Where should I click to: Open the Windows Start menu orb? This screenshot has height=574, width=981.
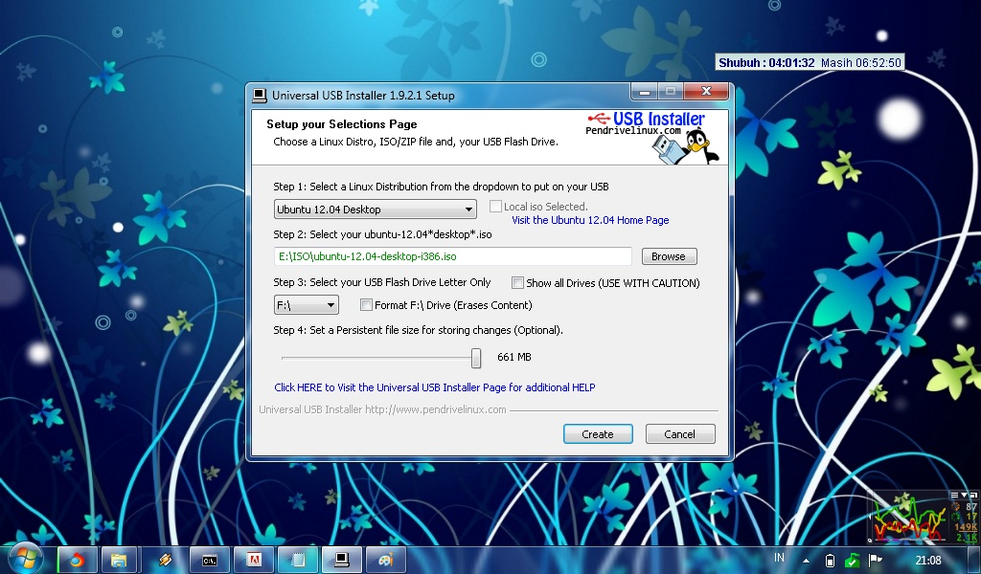coord(25,558)
